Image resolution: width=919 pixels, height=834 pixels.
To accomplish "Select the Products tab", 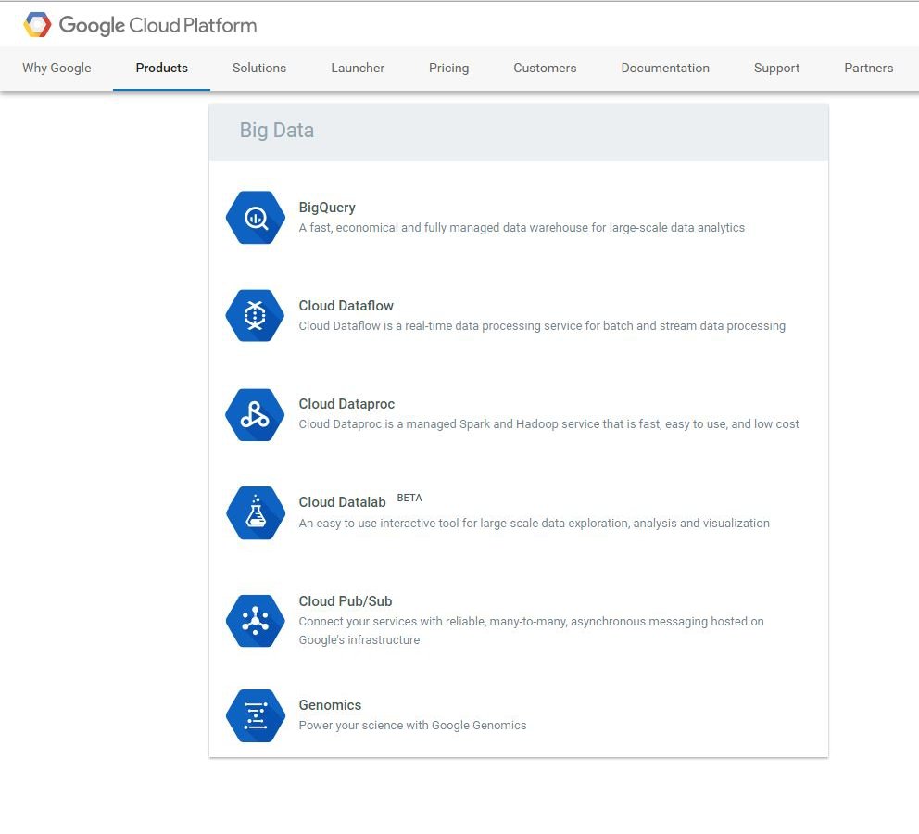I will [x=162, y=68].
